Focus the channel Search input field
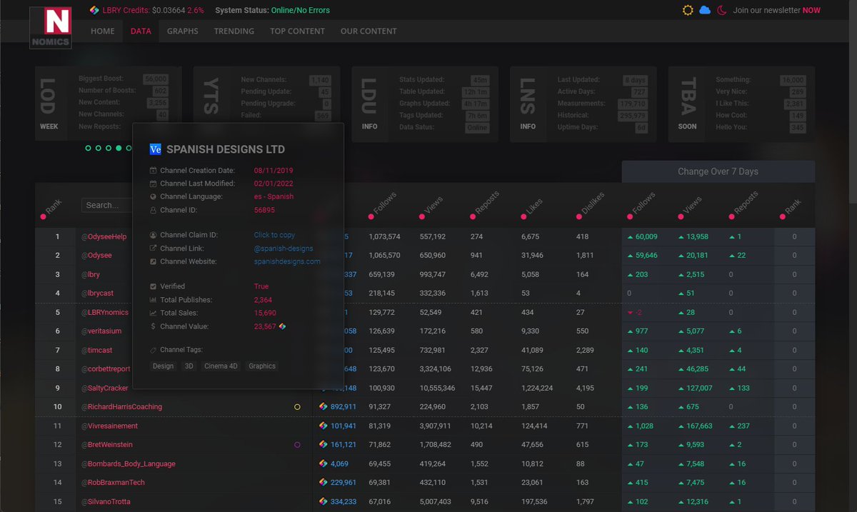This screenshot has height=512, width=857. pyautogui.click(x=107, y=205)
